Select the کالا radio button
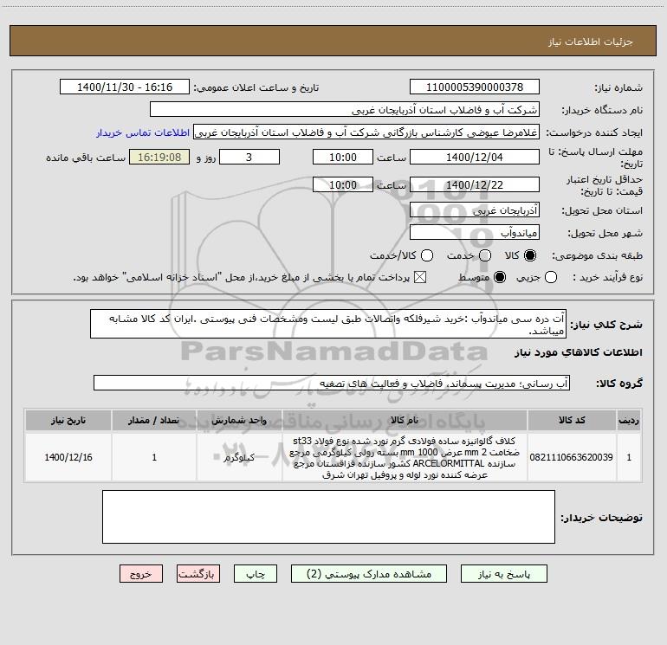The image size is (667, 645). 530,255
